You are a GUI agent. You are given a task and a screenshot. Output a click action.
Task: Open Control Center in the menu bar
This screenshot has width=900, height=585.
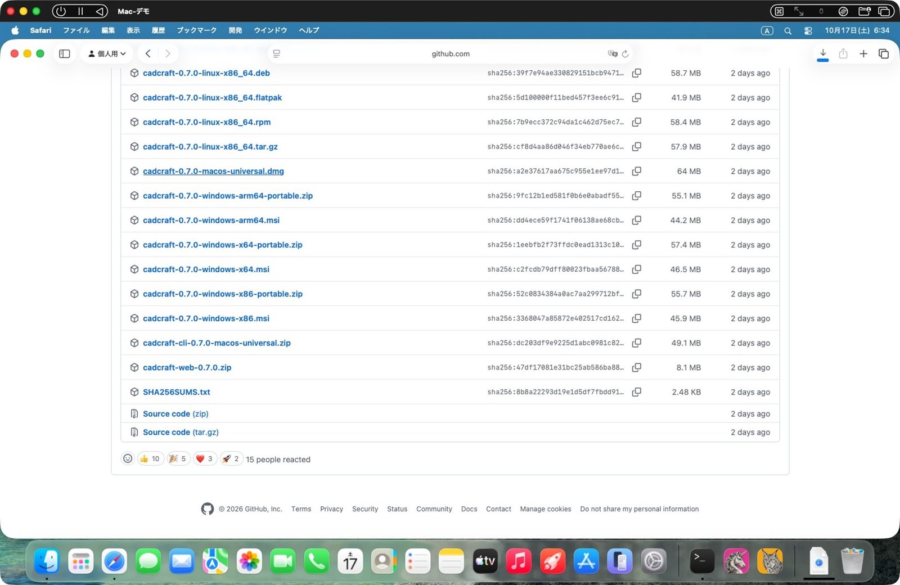tap(808, 30)
